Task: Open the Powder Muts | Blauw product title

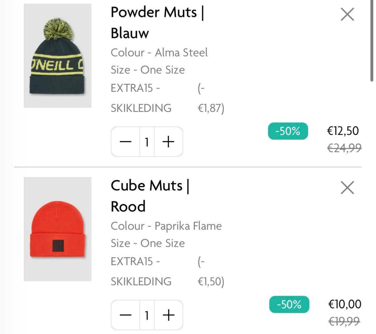Action: [157, 22]
